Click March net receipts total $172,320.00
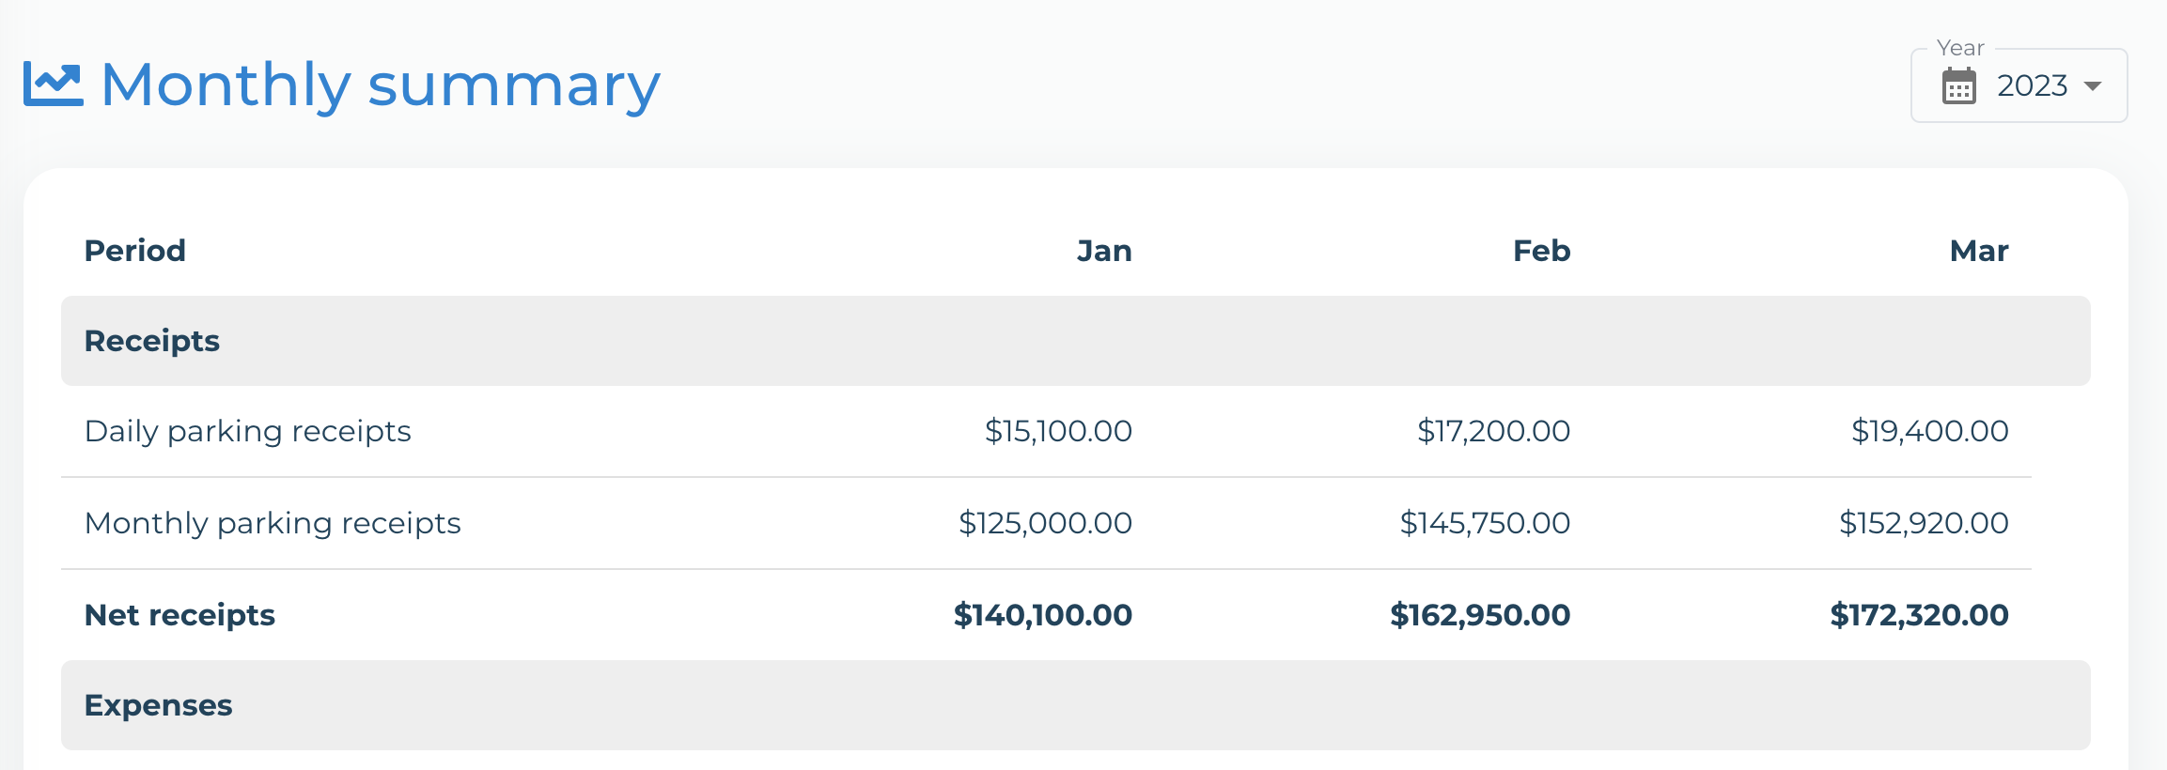 [1919, 615]
